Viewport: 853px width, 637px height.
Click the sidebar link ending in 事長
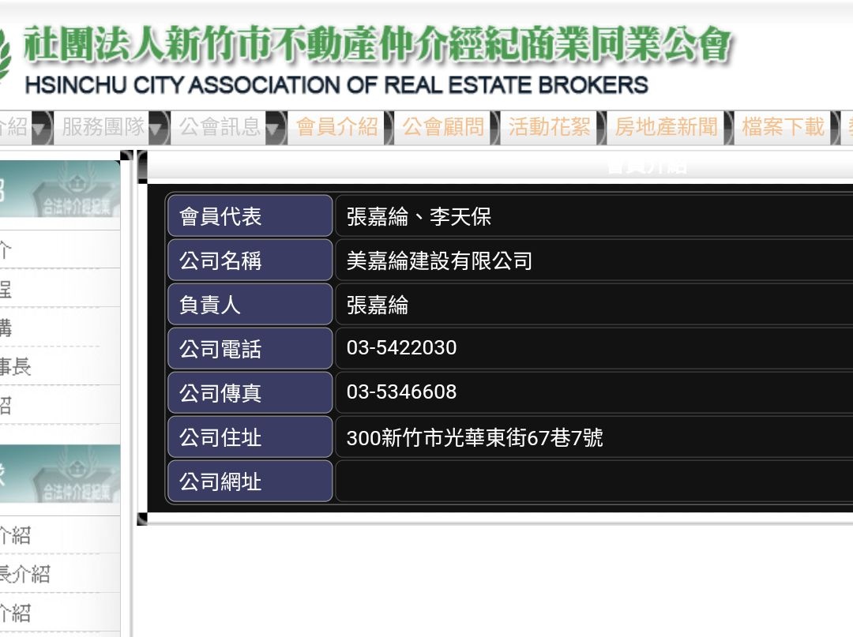click(x=16, y=367)
